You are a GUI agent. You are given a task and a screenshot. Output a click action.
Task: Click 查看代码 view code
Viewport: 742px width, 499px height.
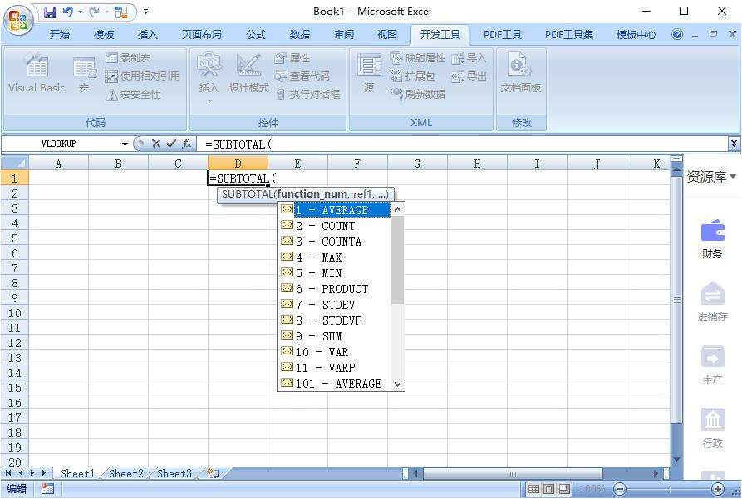pyautogui.click(x=302, y=76)
